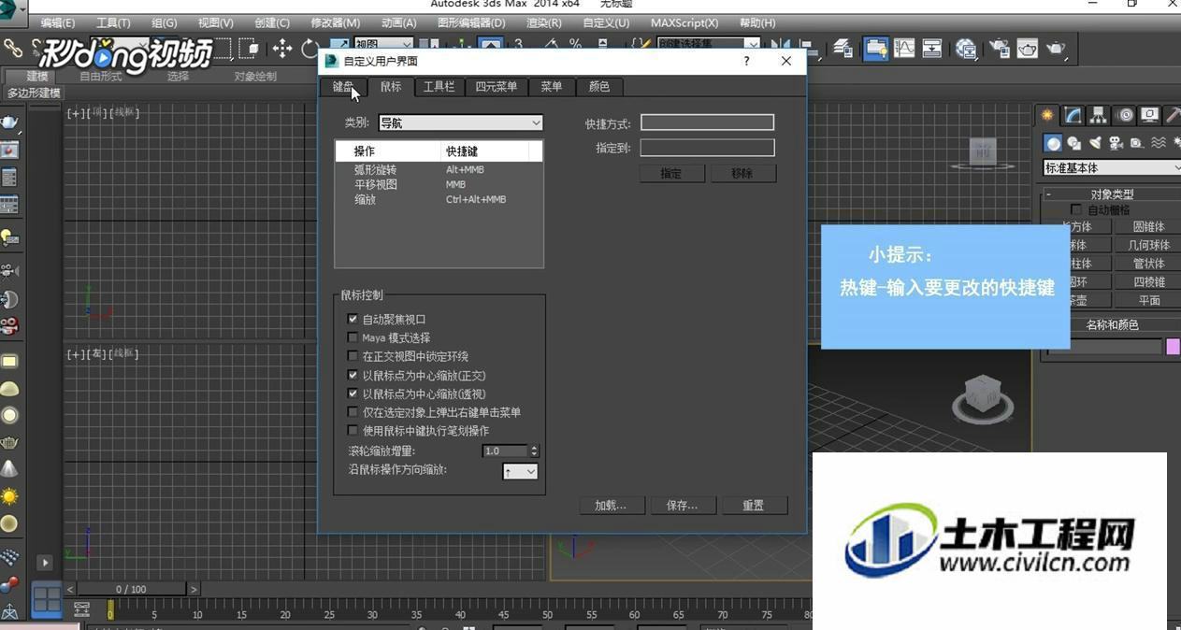Open the 视图 reference coordinate dropdown
The image size is (1181, 630).
(383, 44)
